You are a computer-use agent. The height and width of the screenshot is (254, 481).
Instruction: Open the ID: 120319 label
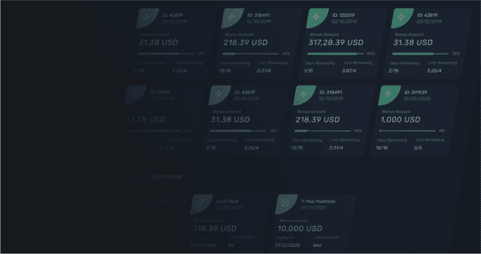pos(343,15)
